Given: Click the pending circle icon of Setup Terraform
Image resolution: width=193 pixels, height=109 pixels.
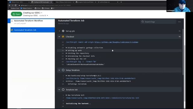Looking at the screenshot, I should pos(63,70).
